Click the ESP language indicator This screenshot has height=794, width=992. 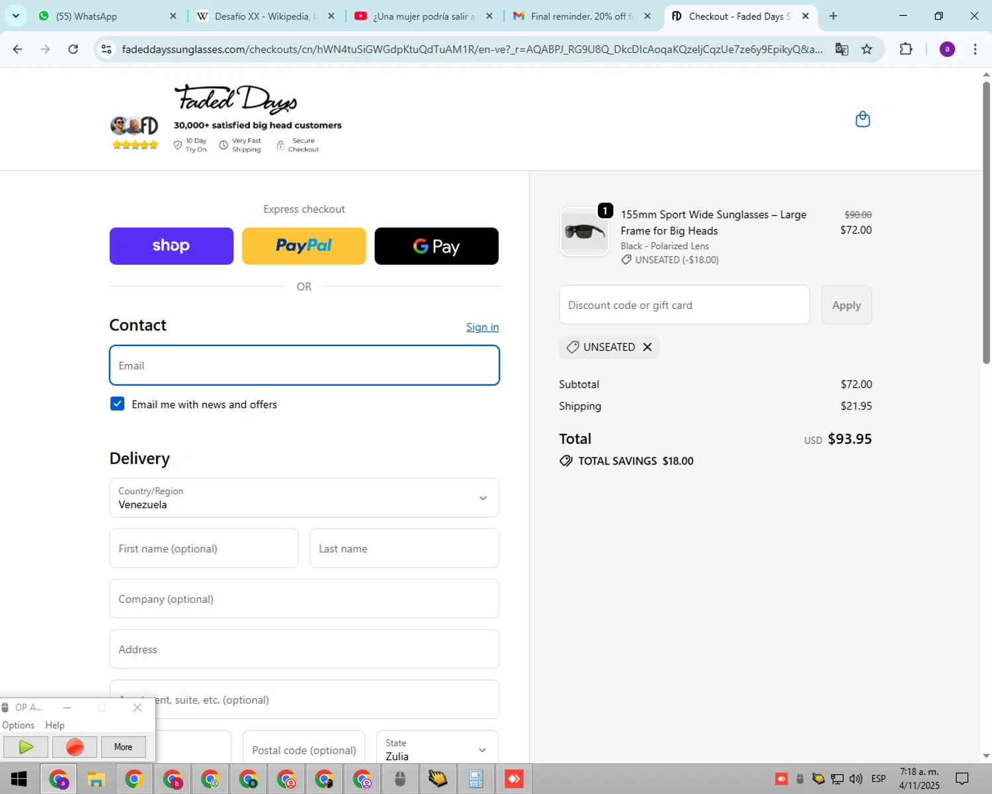(x=878, y=779)
